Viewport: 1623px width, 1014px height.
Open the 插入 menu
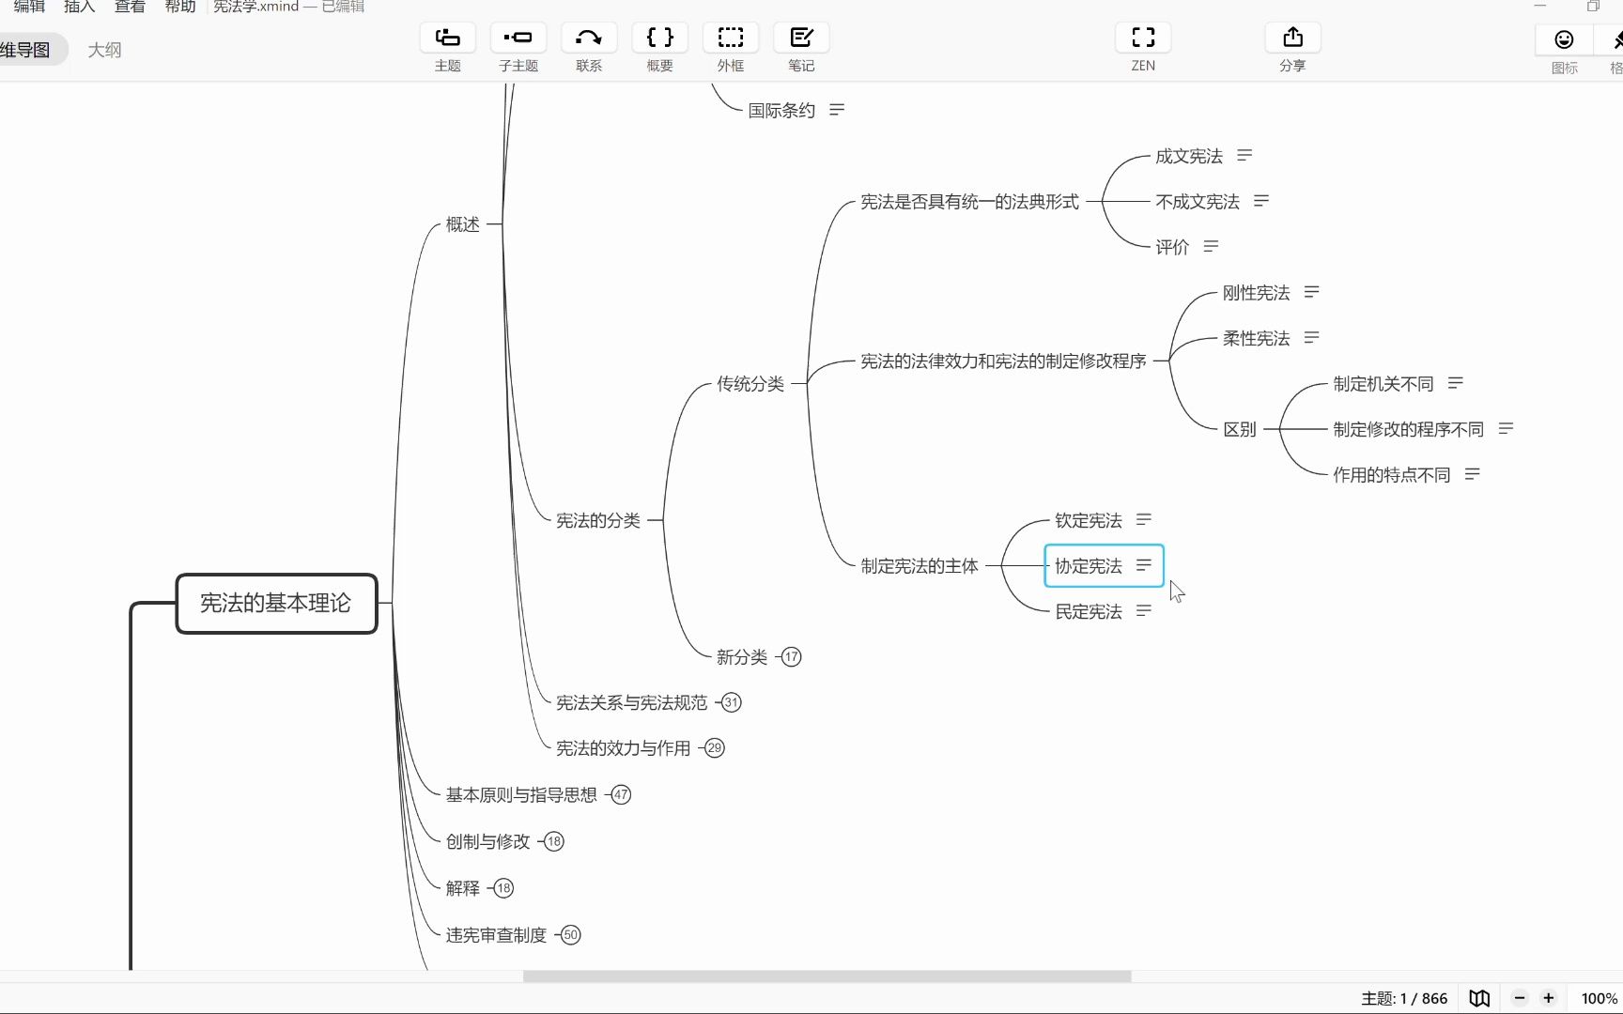(x=80, y=7)
